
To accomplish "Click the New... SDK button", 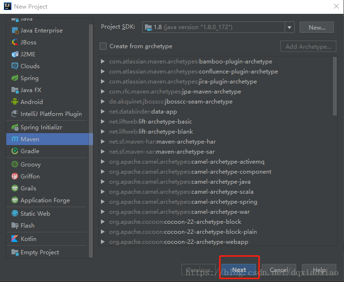I will click(x=317, y=27).
